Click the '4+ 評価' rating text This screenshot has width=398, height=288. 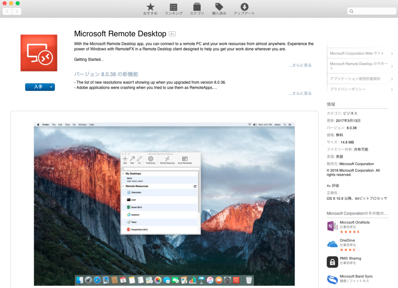coord(333,186)
